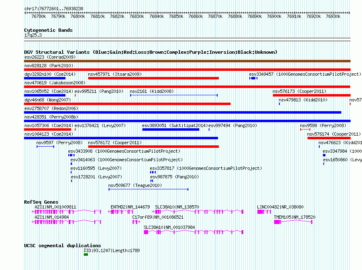
Task: Select nsv9598 (Perry2008) label
Action: point(323,125)
